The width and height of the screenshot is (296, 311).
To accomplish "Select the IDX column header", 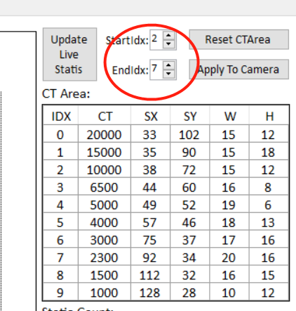I will [x=60, y=116].
